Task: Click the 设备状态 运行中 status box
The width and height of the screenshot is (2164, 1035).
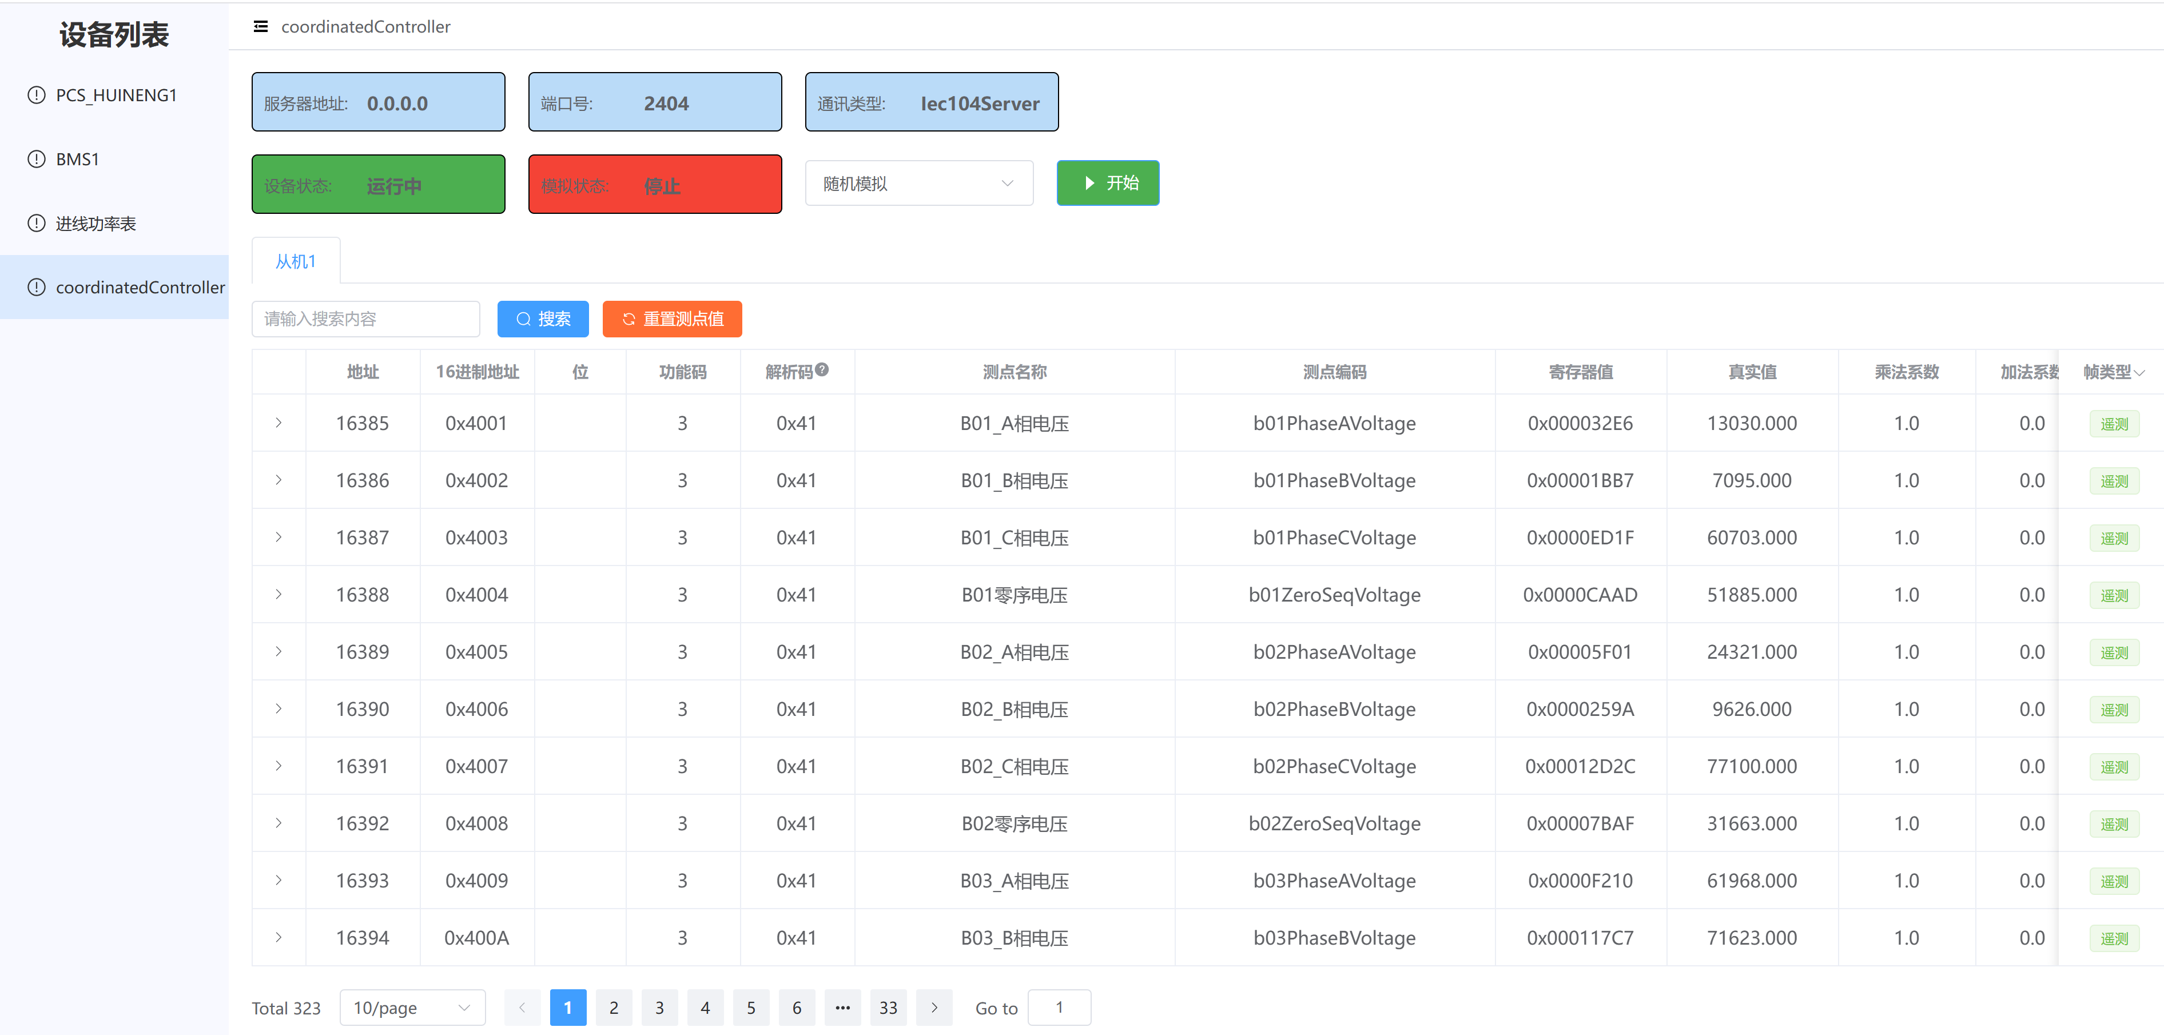Action: [378, 184]
